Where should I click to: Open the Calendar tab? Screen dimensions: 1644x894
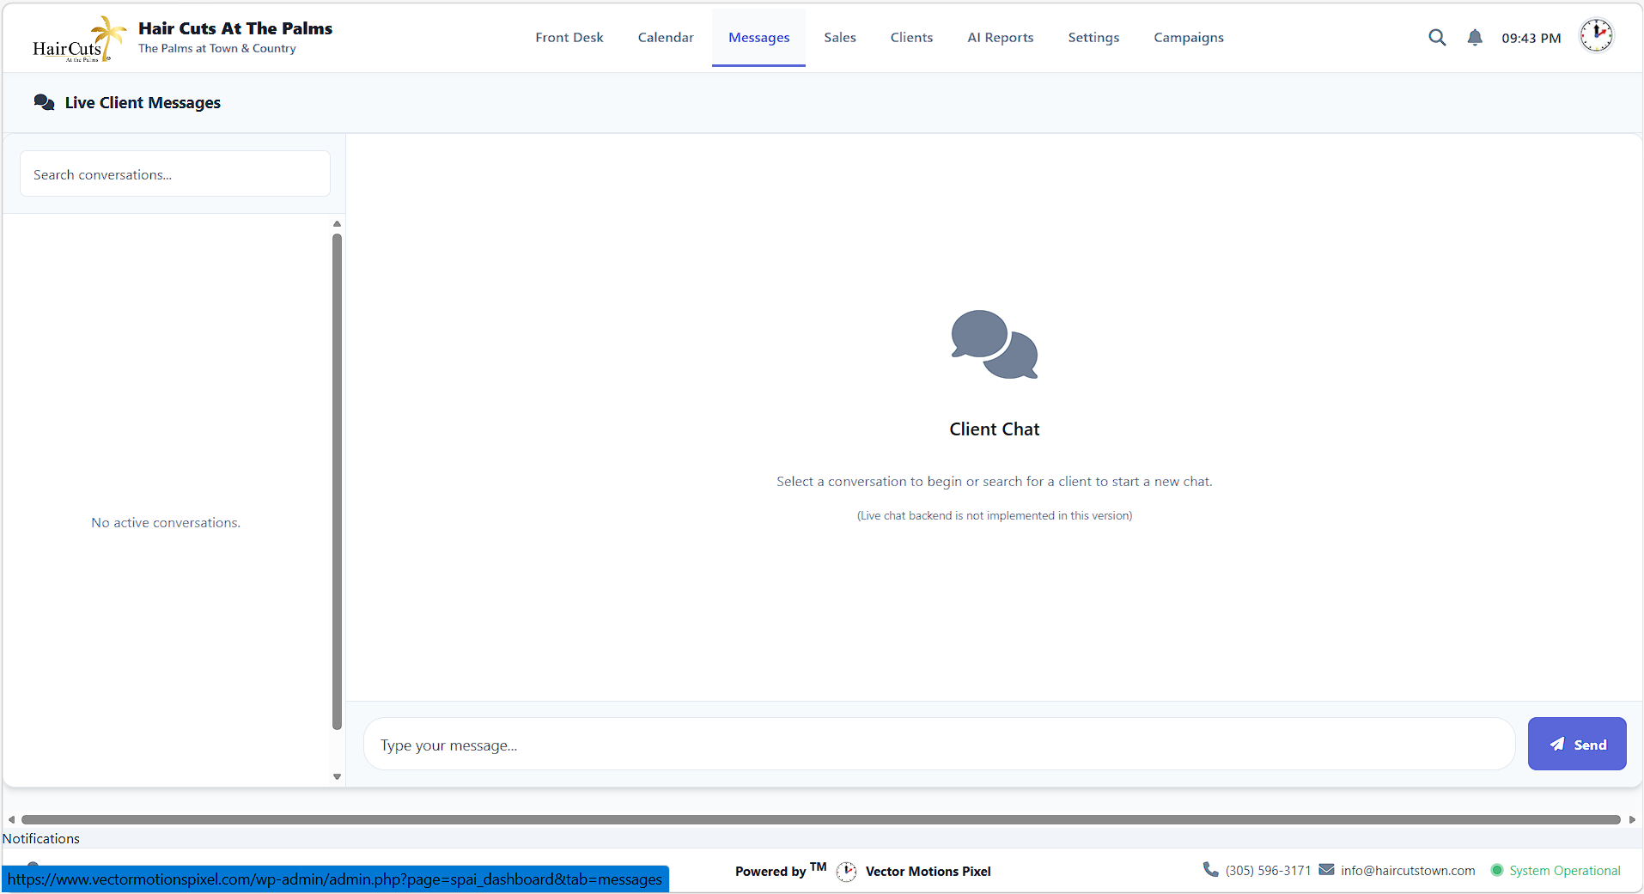click(665, 37)
